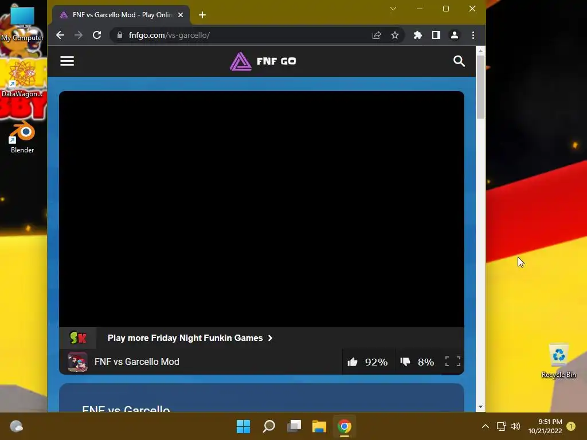Open the weather widget on the taskbar
The width and height of the screenshot is (587, 440).
[x=16, y=426]
